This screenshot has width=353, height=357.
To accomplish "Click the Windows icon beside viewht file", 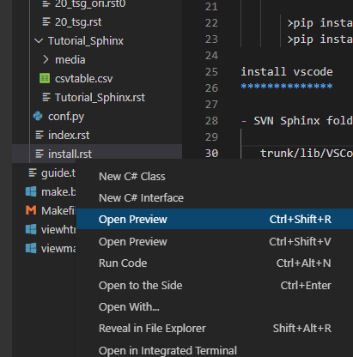I will [x=31, y=229].
